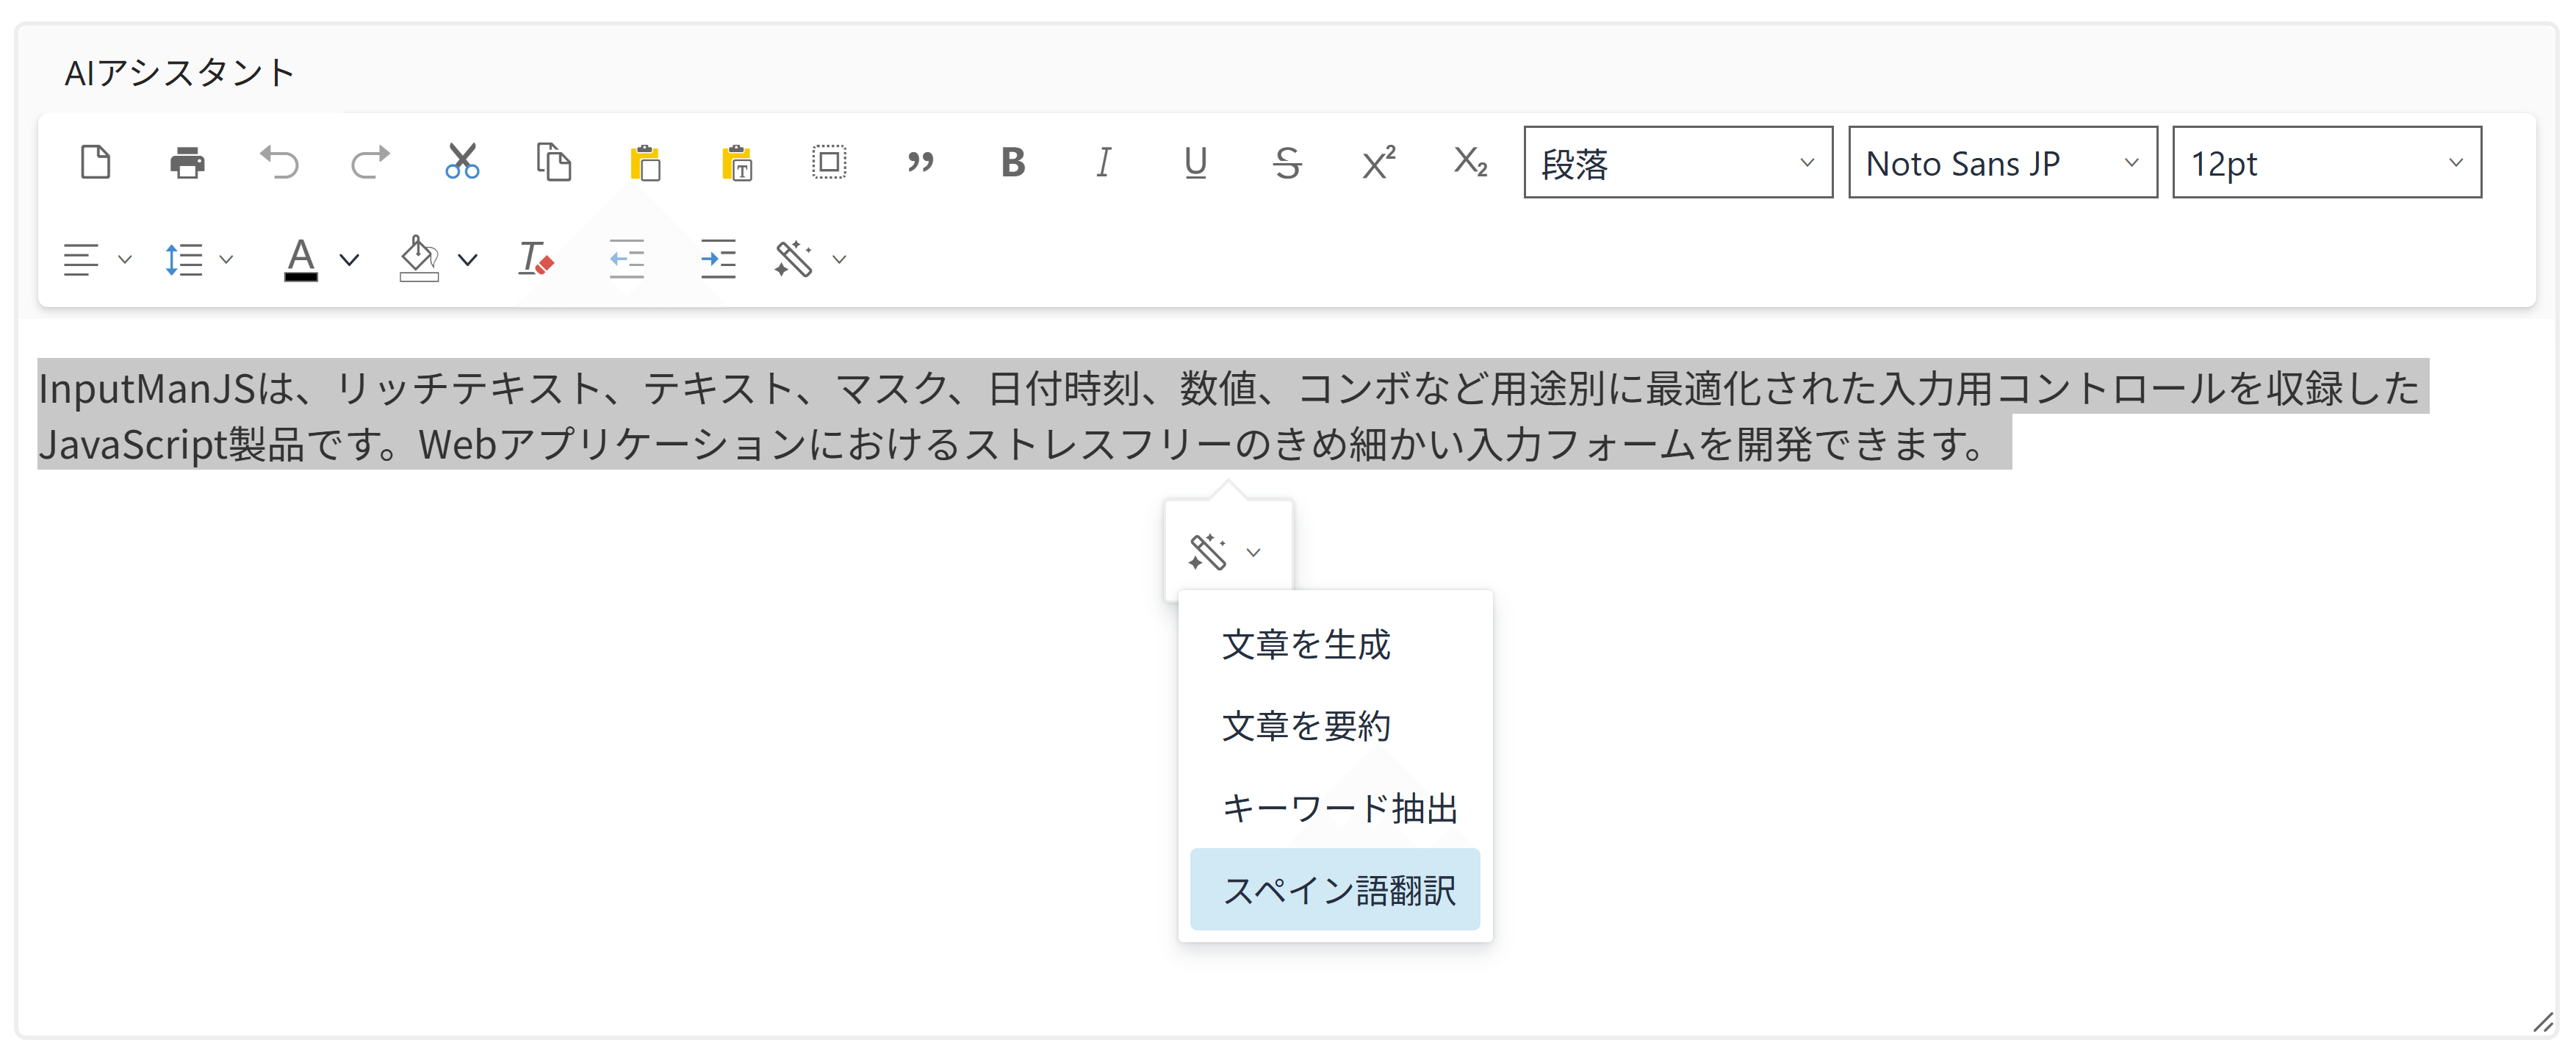Click the select all icon
Image resolution: width=2576 pixels, height=1062 pixels.
(829, 162)
